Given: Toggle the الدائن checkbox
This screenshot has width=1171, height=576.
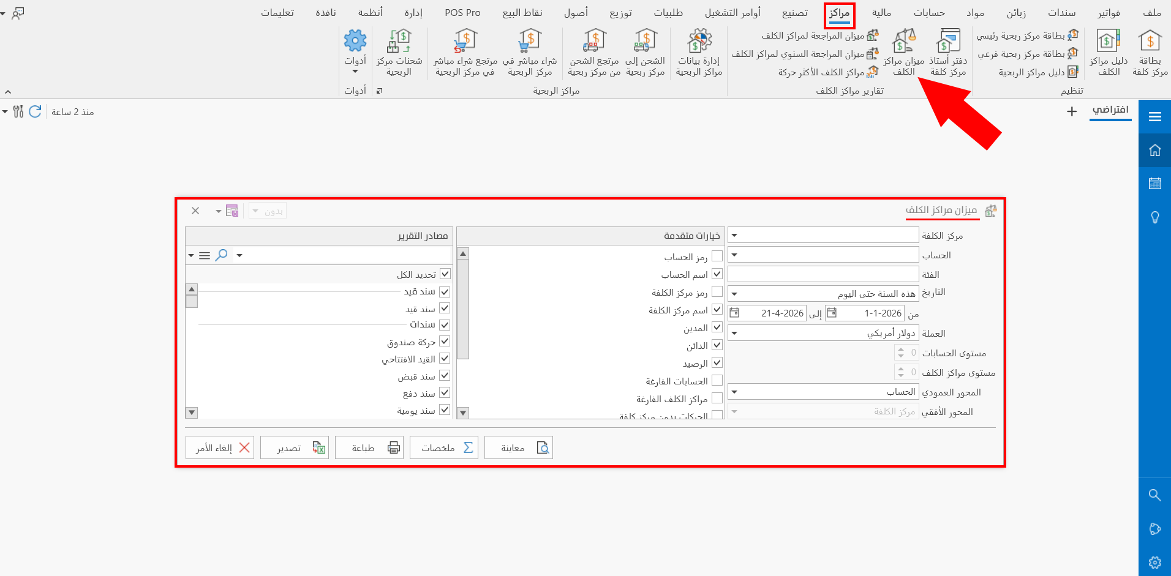Looking at the screenshot, I should coord(717,345).
